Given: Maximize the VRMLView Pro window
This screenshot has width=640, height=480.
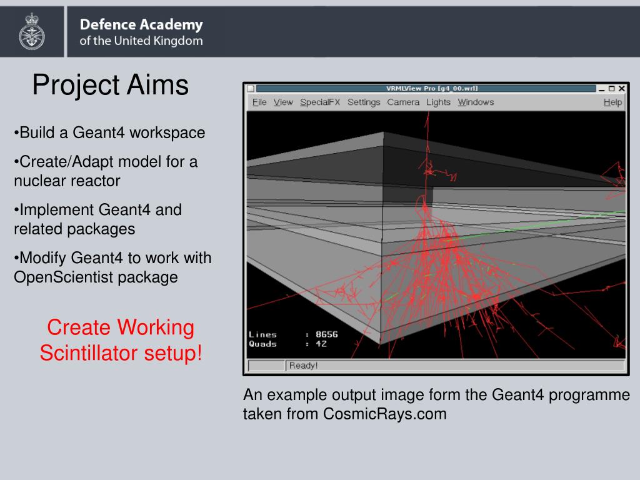Looking at the screenshot, I should pos(611,89).
